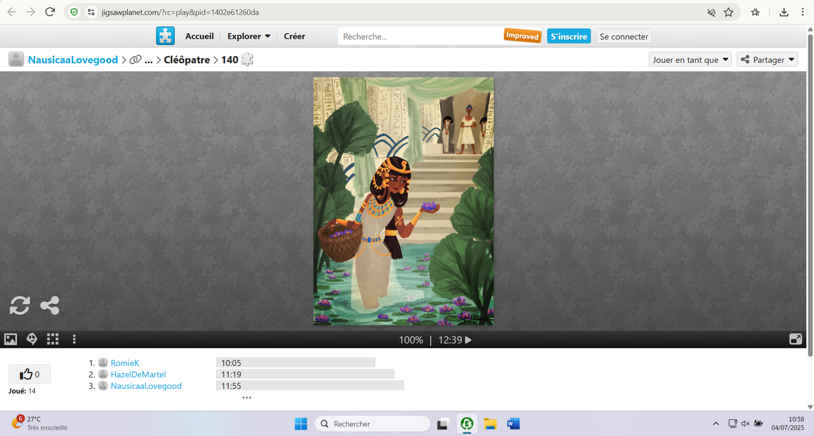
Task: Click the Jigsaw Planet puzzle-piece logo
Action: pyautogui.click(x=165, y=36)
